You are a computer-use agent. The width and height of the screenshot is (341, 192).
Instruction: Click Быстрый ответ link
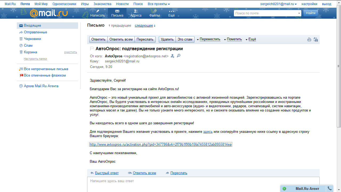(107, 173)
